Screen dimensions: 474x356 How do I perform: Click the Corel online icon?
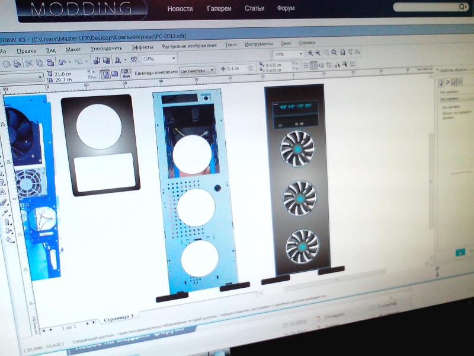click(x=134, y=59)
